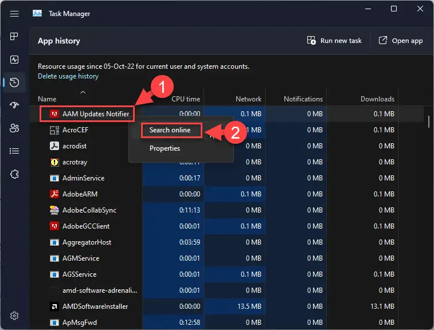The image size is (434, 330).
Task: Choose Search online from context menu
Action: click(x=170, y=130)
